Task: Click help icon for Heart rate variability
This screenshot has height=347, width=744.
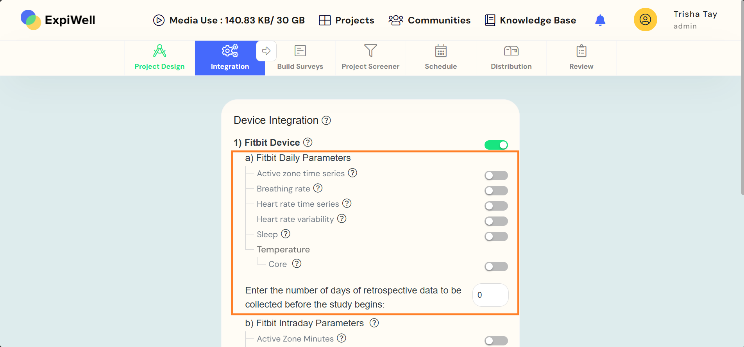Action: point(342,218)
